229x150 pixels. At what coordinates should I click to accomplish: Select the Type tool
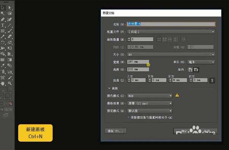click(3, 25)
